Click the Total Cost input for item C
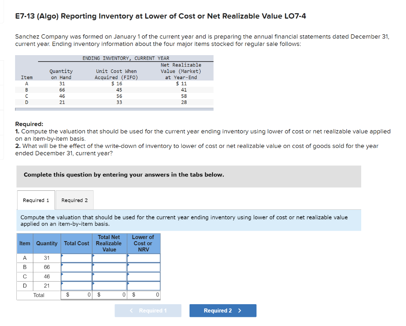The width and height of the screenshot is (406, 326). (77, 276)
